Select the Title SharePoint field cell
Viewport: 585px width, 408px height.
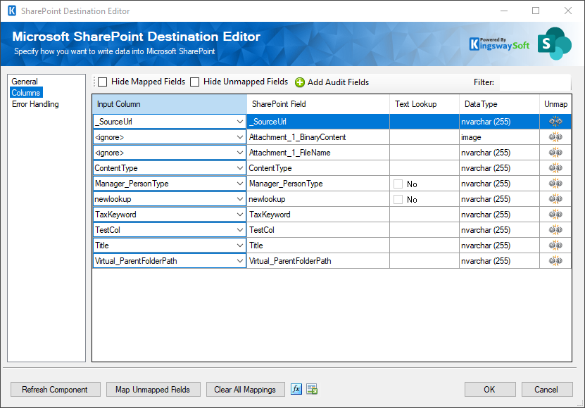click(x=318, y=246)
